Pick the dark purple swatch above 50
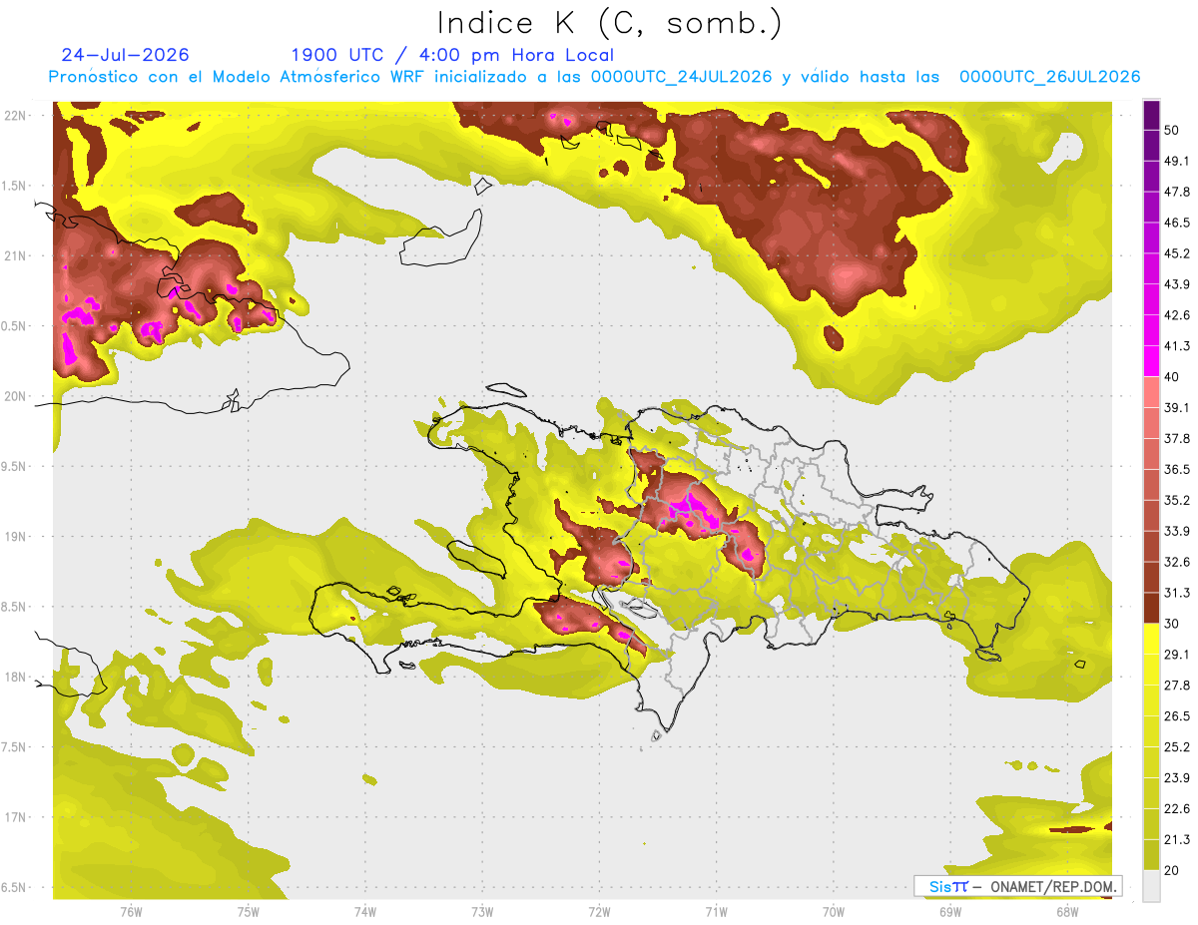 (x=1151, y=114)
